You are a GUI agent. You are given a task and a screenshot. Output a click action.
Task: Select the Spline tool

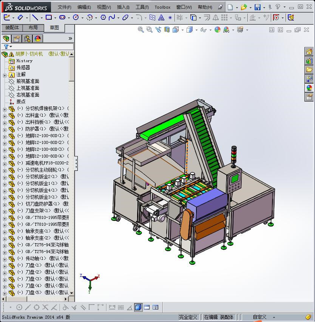[x=112, y=17]
